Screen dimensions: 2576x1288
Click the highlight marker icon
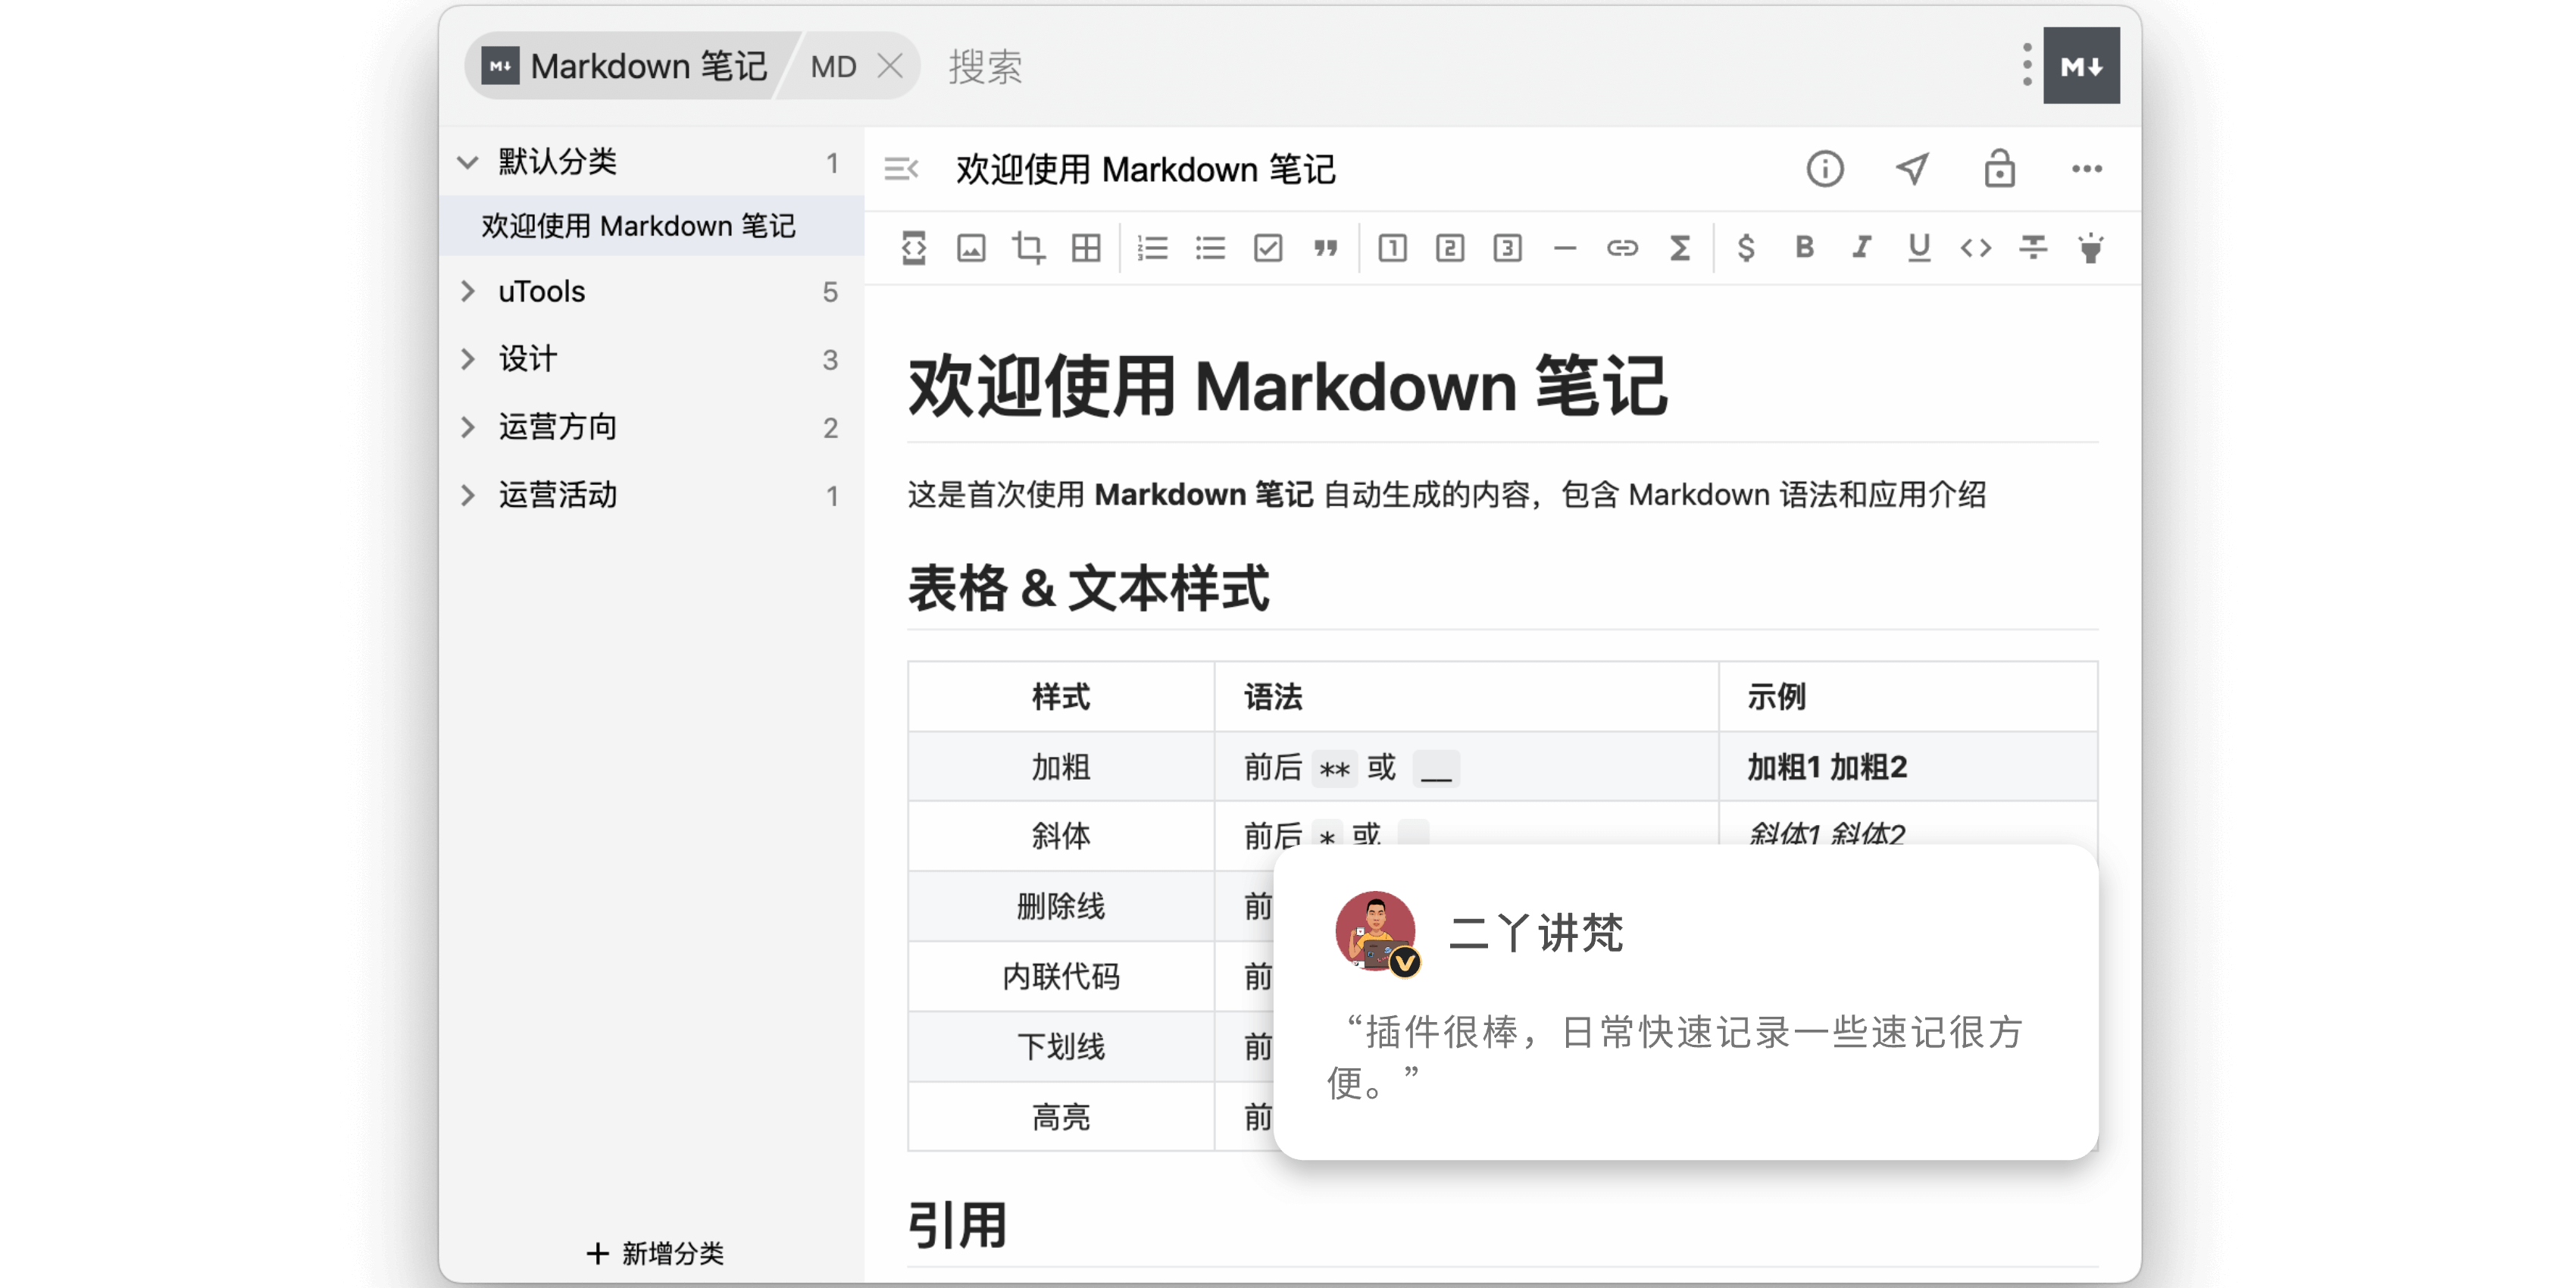(x=2090, y=247)
